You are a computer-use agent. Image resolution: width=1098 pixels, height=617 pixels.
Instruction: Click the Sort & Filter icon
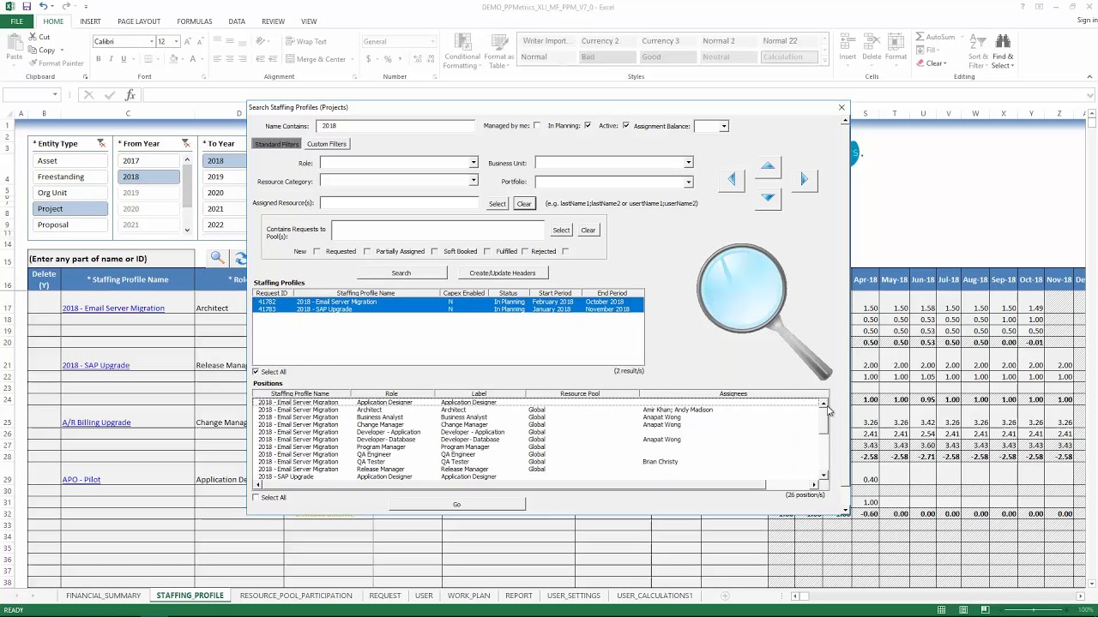(979, 51)
